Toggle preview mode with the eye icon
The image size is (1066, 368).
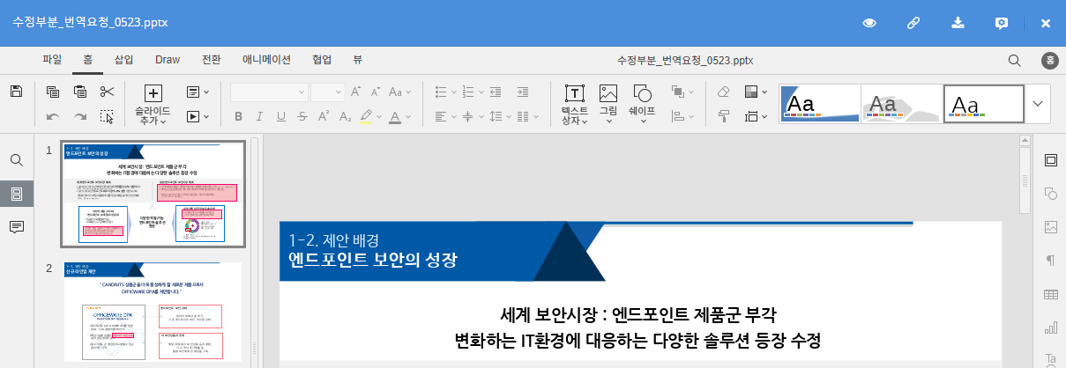[869, 23]
